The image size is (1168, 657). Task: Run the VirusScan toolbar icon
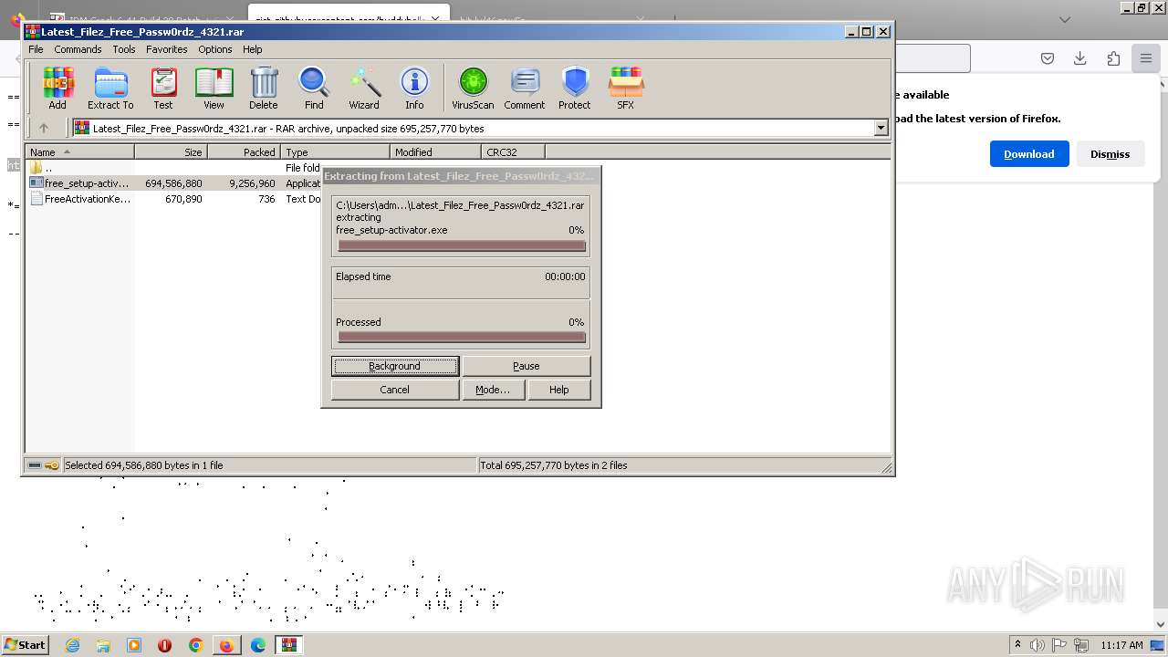473,89
